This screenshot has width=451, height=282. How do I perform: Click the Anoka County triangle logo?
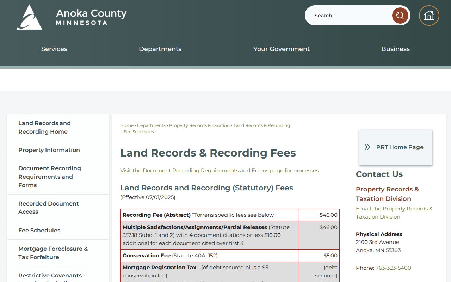[x=30, y=17]
